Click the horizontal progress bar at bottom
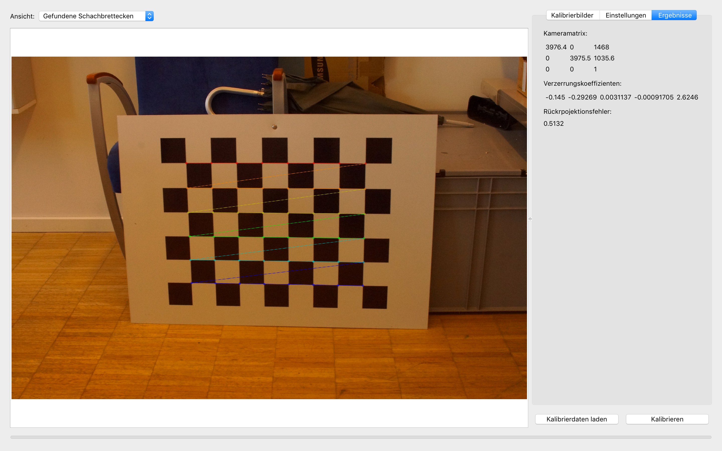The image size is (722, 451). pos(360,437)
